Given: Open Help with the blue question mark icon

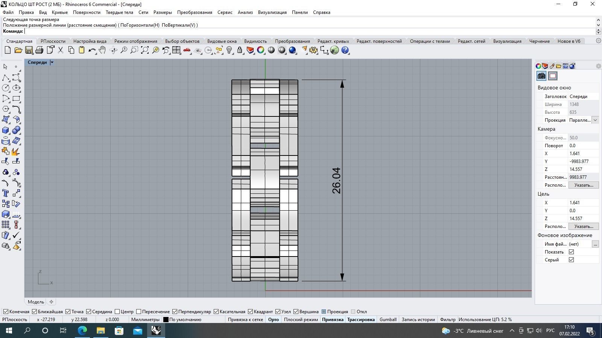Looking at the screenshot, I should (345, 50).
